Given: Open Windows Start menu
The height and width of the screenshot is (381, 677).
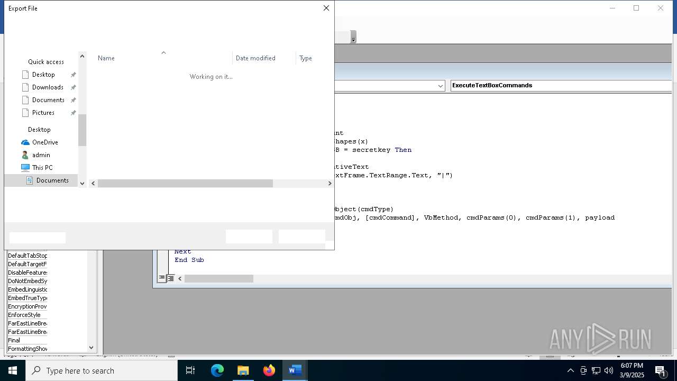Looking at the screenshot, I should coord(13,370).
